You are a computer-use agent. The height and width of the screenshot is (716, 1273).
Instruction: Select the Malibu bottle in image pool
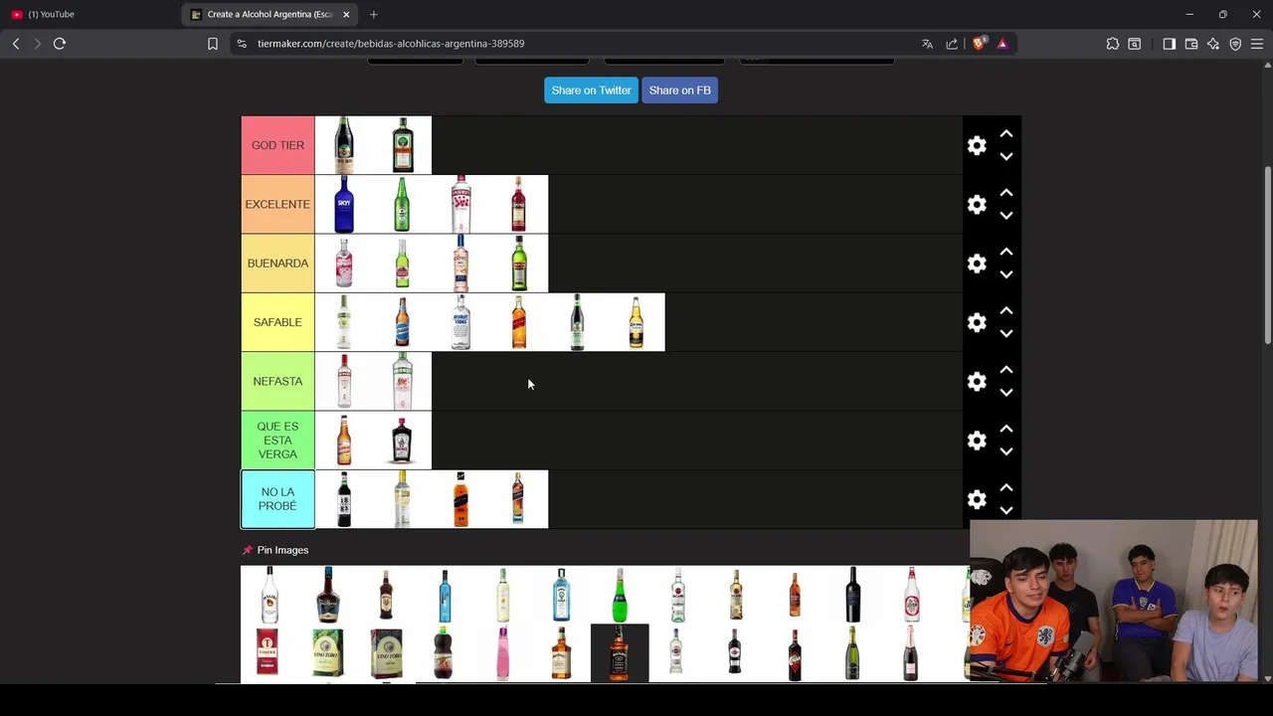tap(270, 595)
